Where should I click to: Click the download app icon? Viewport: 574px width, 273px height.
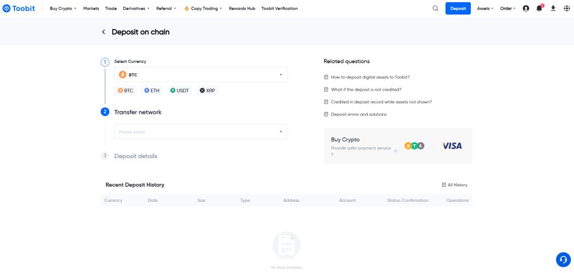pyautogui.click(x=553, y=8)
